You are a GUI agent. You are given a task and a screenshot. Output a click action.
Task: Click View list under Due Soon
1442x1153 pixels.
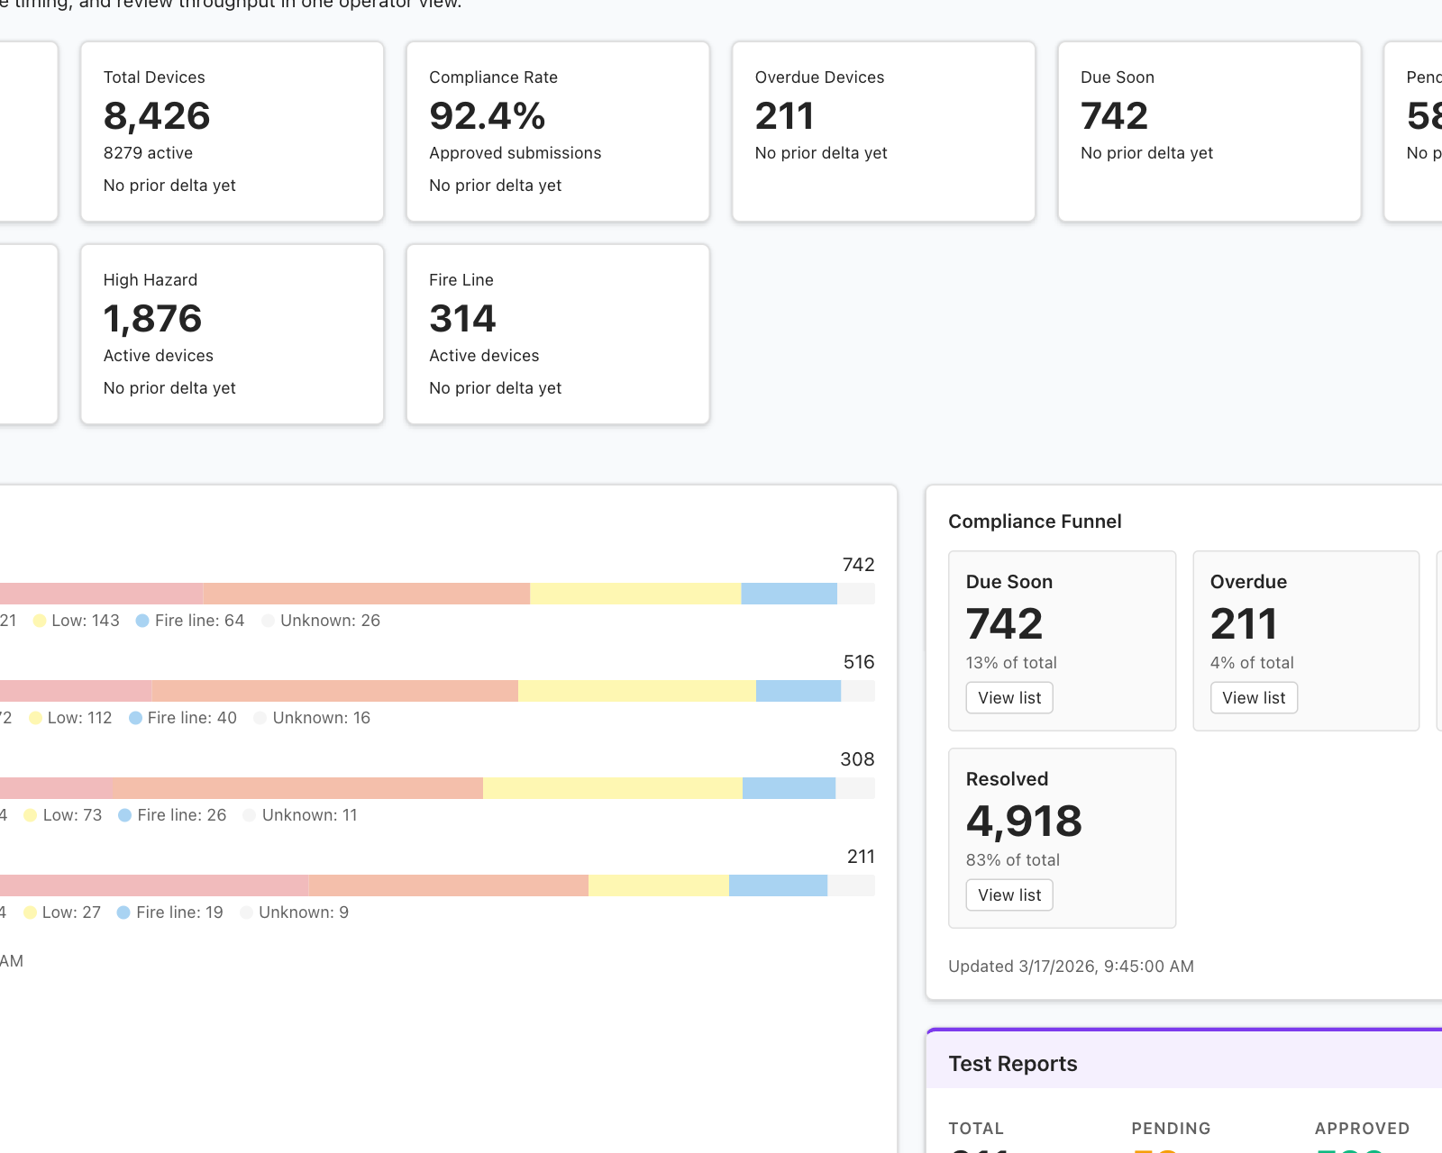[x=1009, y=698]
